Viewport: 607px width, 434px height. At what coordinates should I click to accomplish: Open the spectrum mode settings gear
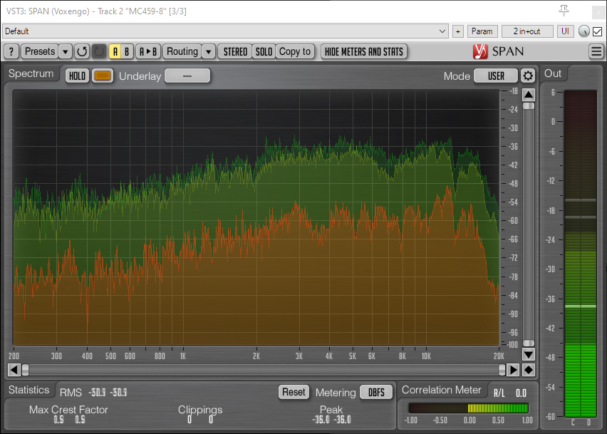[528, 76]
